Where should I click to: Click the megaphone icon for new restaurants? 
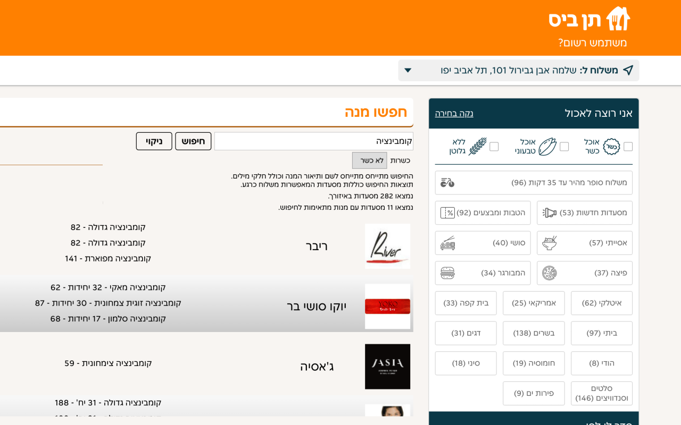(550, 213)
